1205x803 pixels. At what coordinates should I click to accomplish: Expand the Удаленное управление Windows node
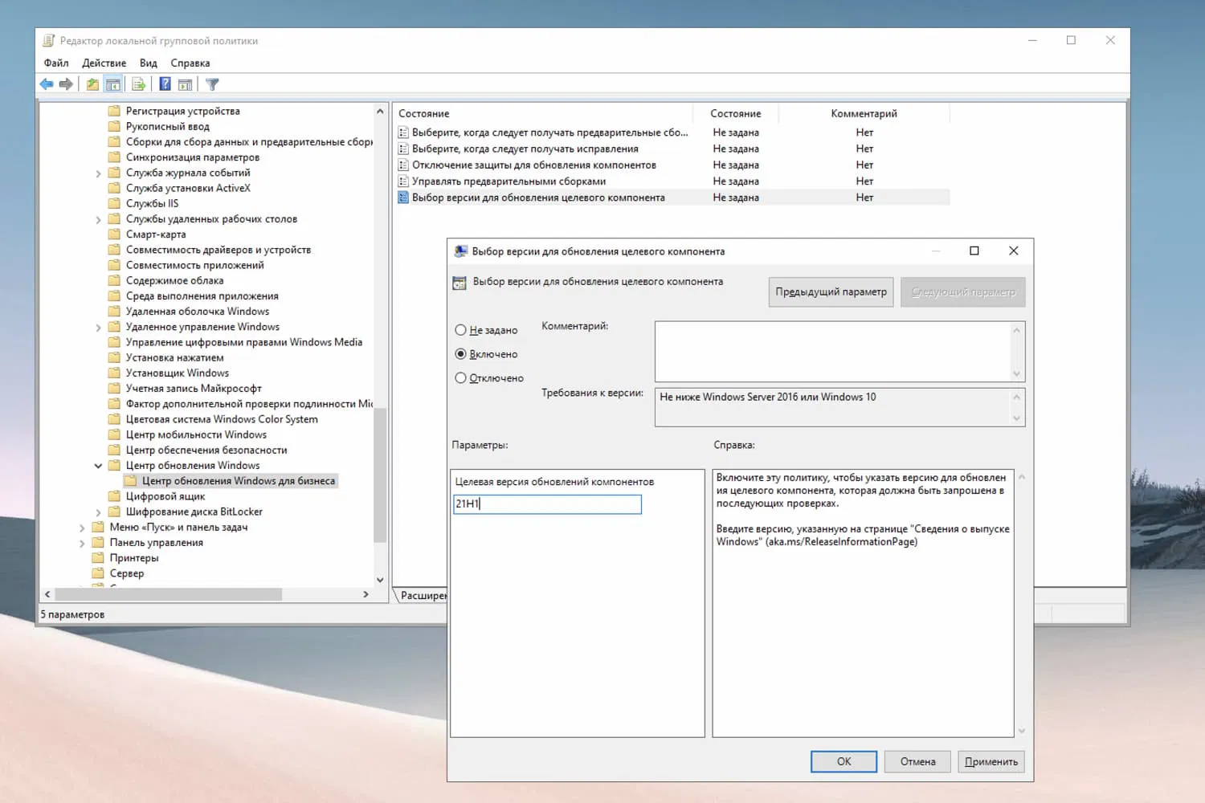coord(98,327)
